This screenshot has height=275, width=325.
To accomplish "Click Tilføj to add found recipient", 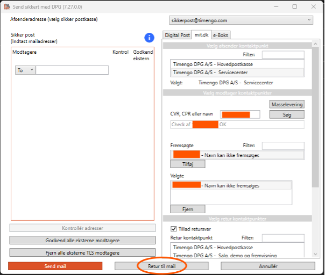I will (187, 164).
